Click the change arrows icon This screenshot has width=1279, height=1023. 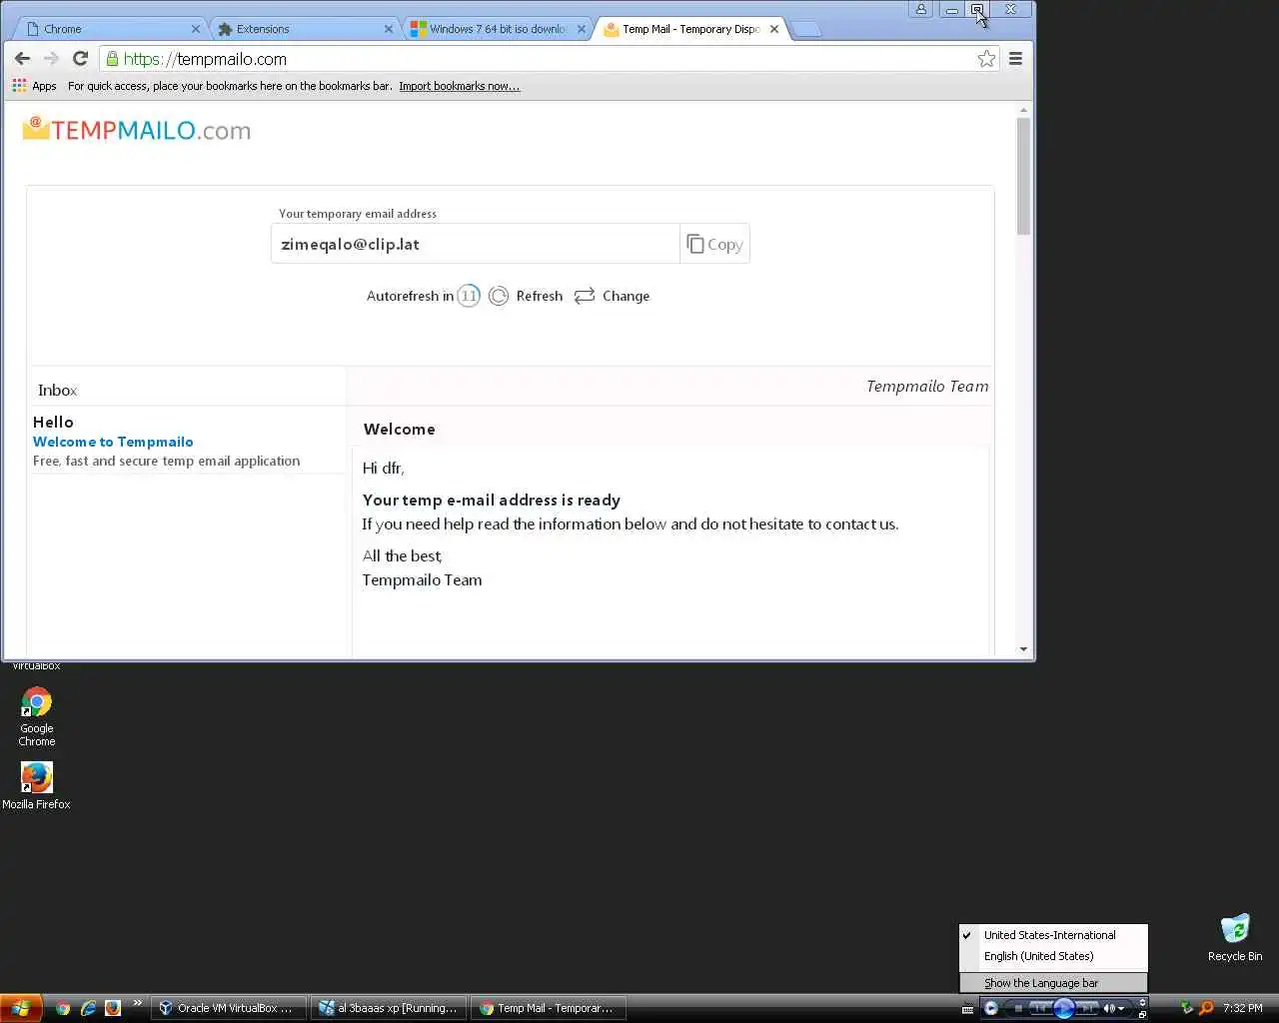click(x=585, y=296)
